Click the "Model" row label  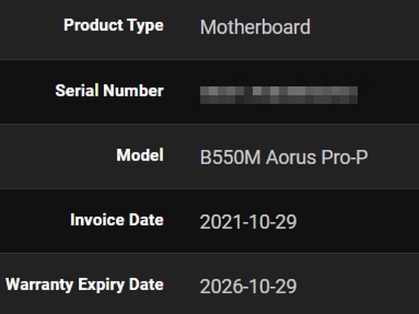pos(140,156)
